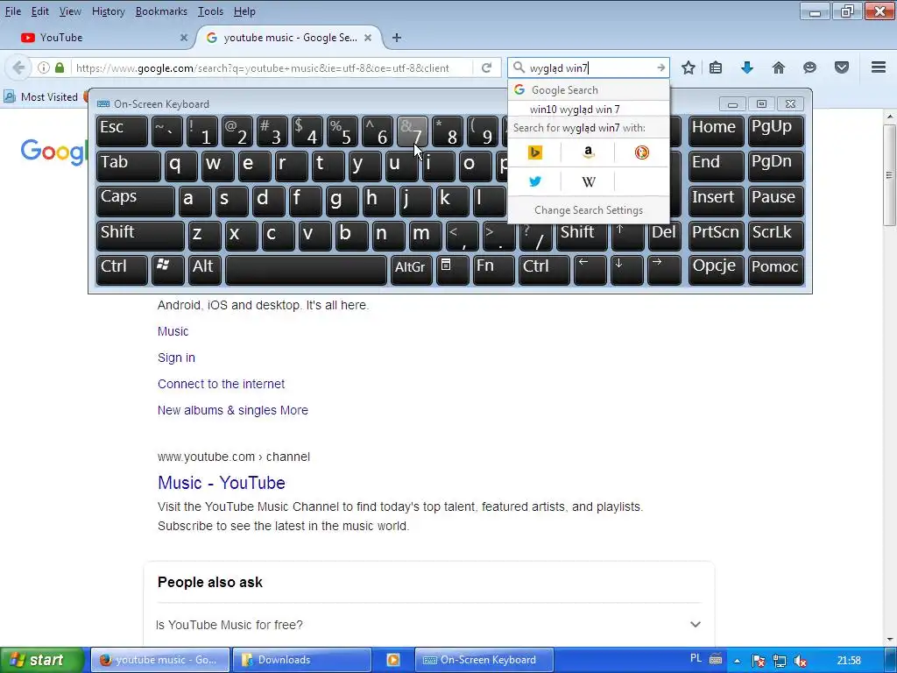Screen dimensions: 897x673
Task: Click the context menu key on keyboard
Action: tap(452, 270)
